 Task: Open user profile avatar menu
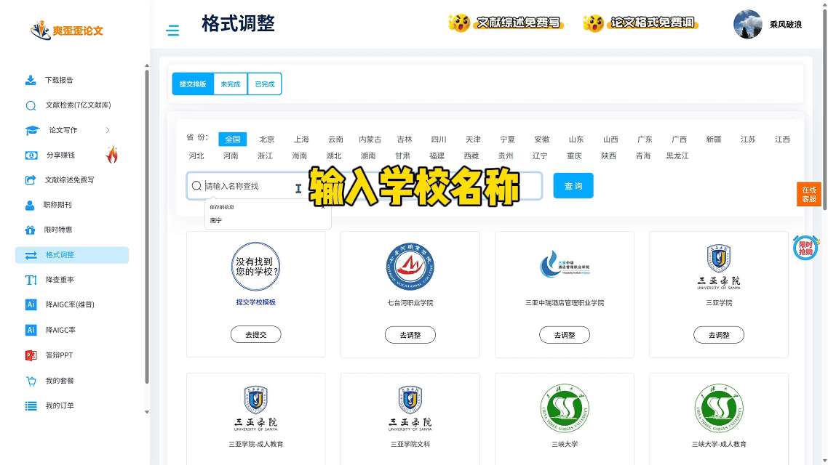click(x=747, y=24)
